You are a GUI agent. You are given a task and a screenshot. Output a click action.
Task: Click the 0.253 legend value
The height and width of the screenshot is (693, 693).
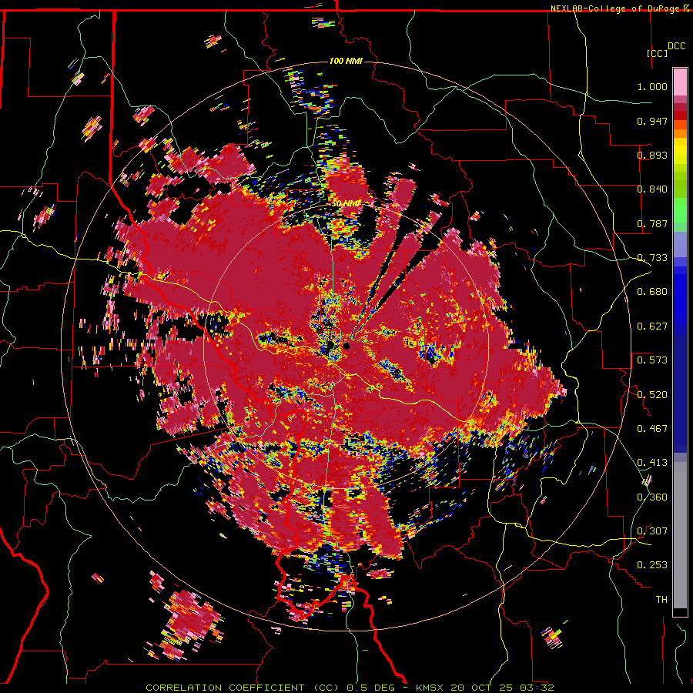coord(652,565)
